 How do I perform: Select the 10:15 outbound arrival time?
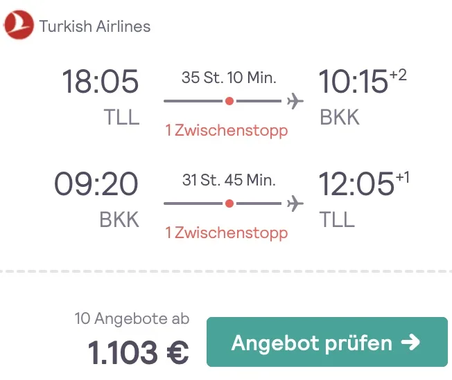coord(352,82)
